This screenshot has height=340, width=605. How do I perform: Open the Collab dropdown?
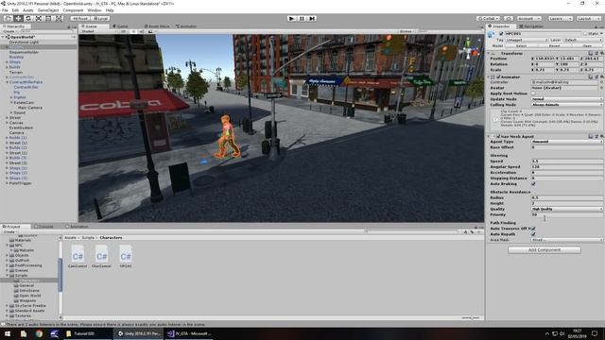click(x=488, y=18)
